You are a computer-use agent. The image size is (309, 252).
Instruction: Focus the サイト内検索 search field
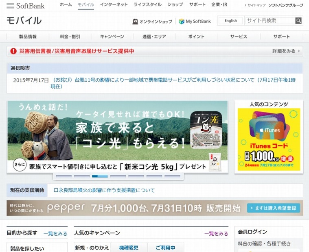(270, 21)
